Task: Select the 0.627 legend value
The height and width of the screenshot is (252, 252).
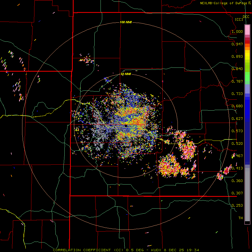Action: (237, 119)
